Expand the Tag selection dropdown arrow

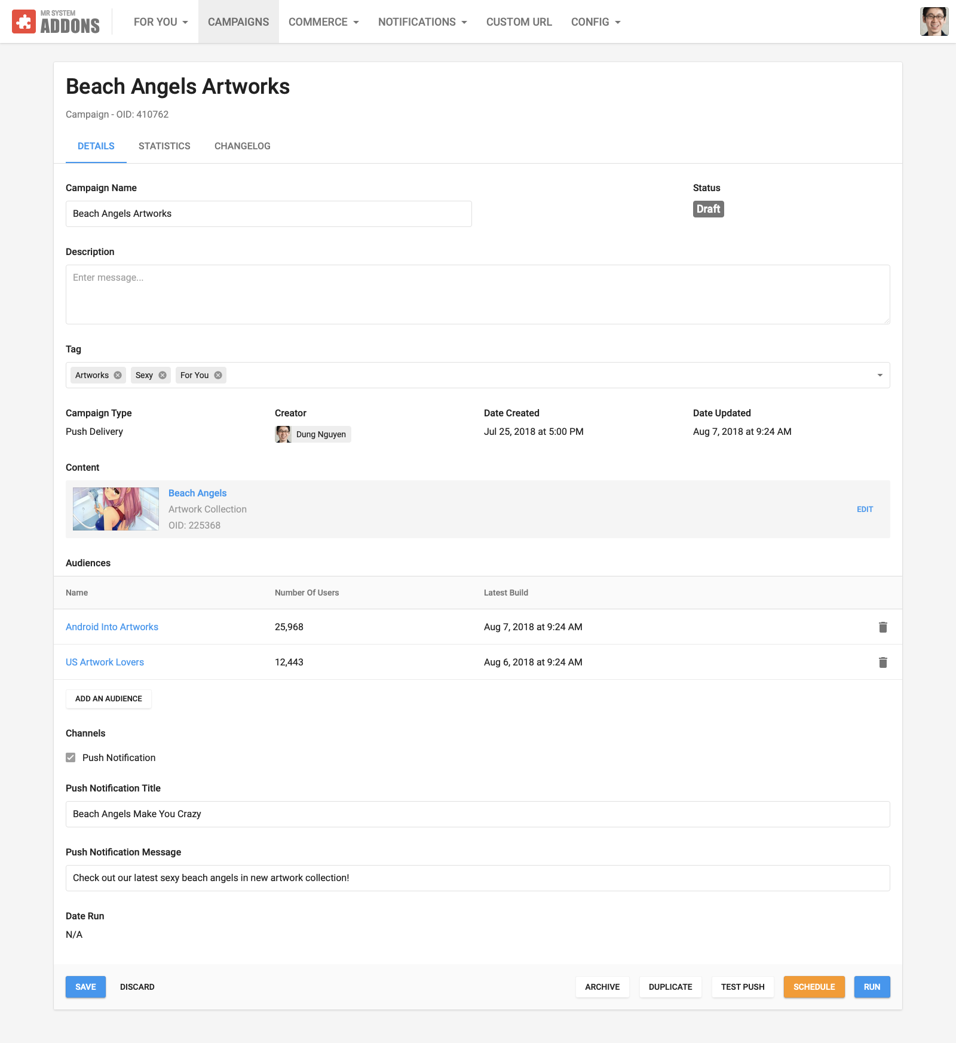pos(880,375)
